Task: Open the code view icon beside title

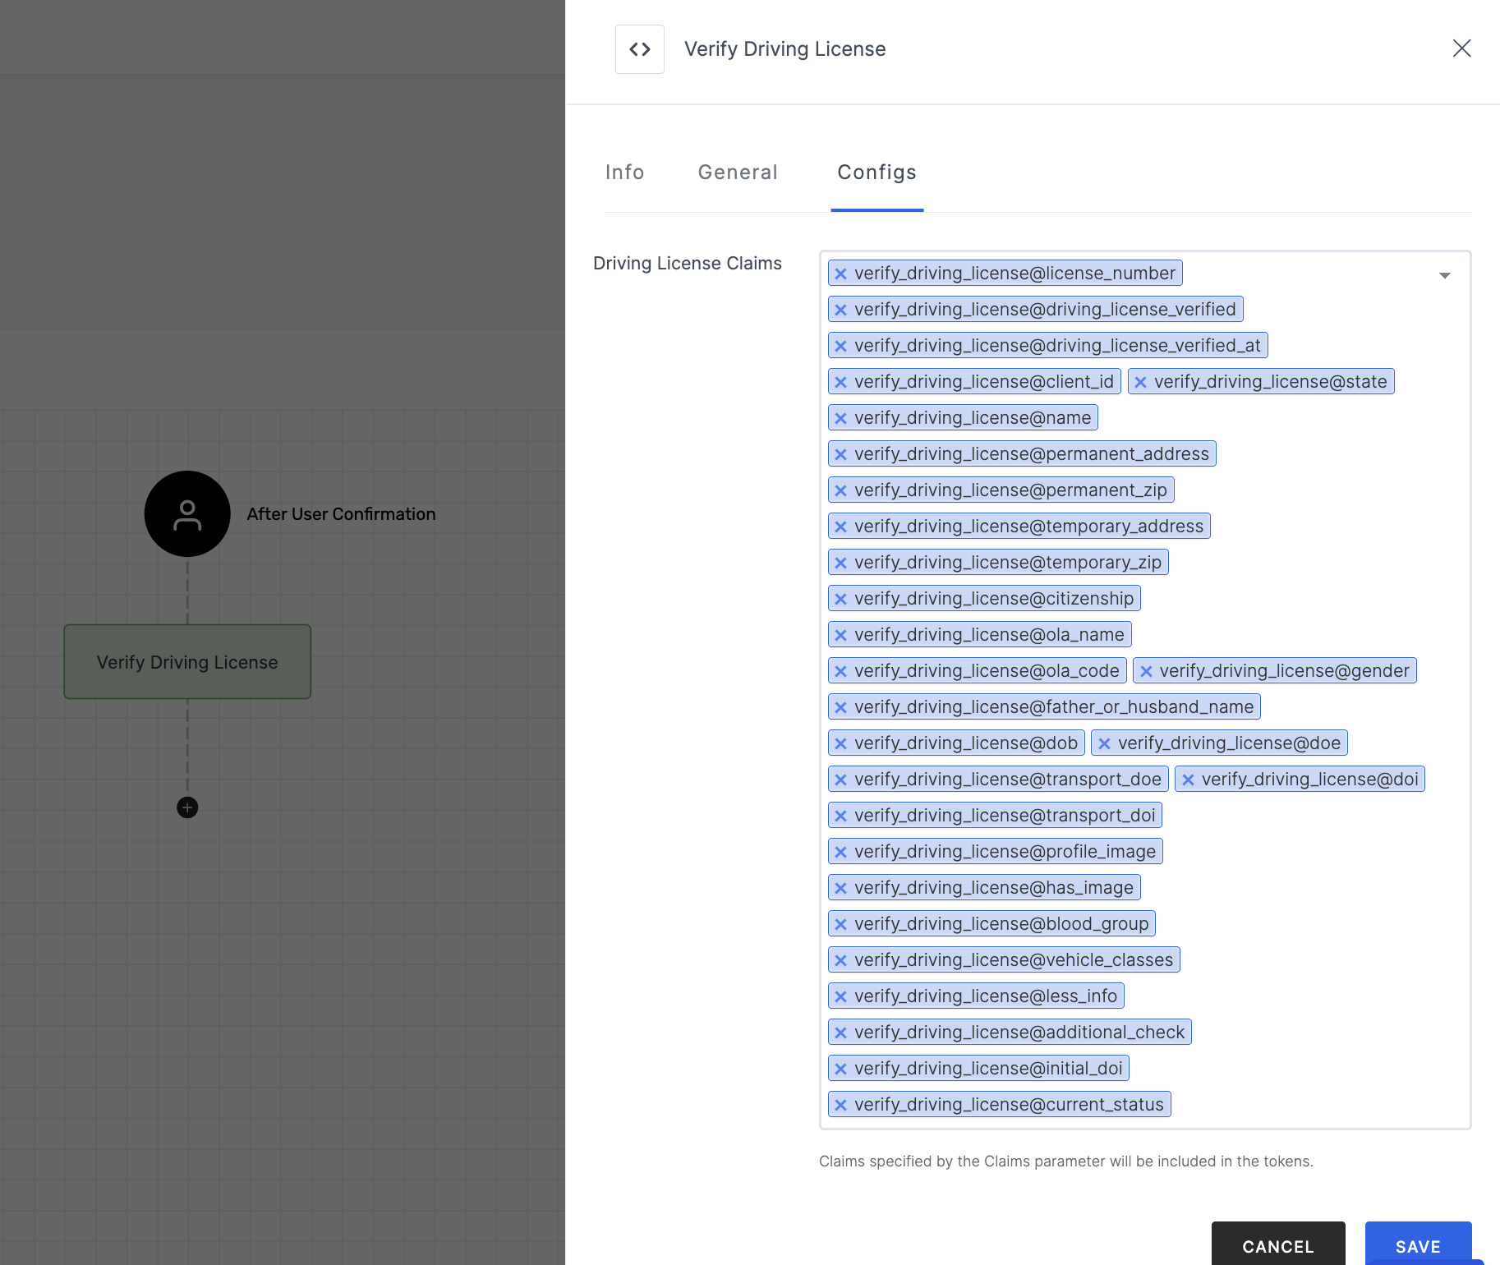Action: point(639,49)
